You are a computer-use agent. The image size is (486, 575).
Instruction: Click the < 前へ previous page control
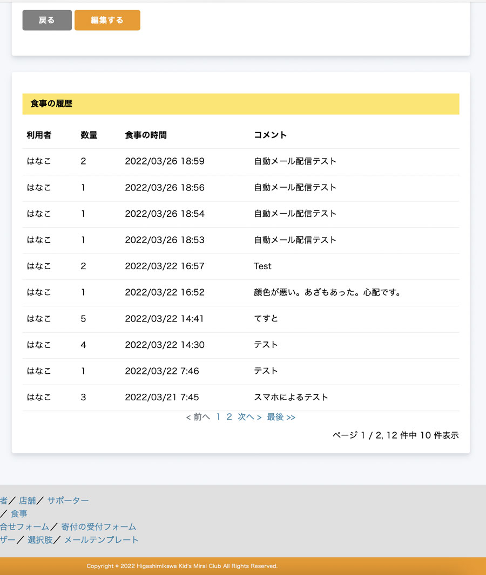point(198,417)
